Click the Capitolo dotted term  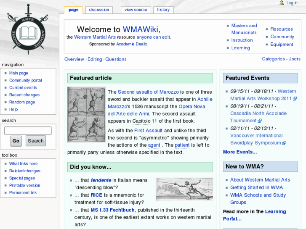[x=141, y=121]
